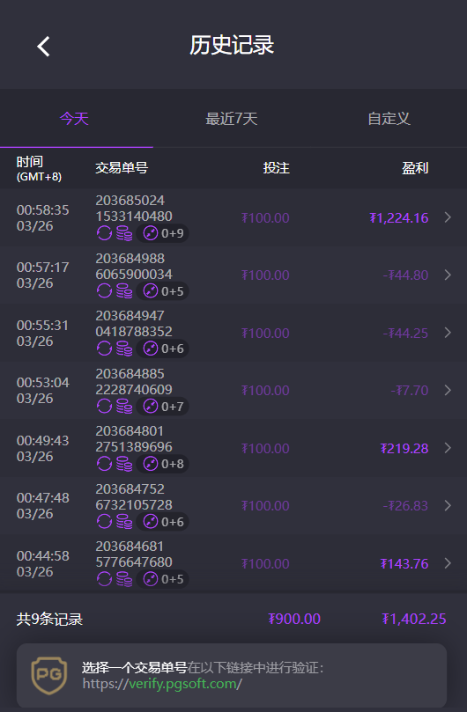The width and height of the screenshot is (467, 712).
Task: Switch to 最近7天 tab
Action: pos(232,119)
